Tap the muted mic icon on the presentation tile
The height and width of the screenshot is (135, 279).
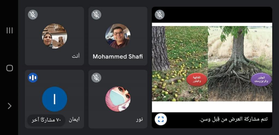[160, 15]
